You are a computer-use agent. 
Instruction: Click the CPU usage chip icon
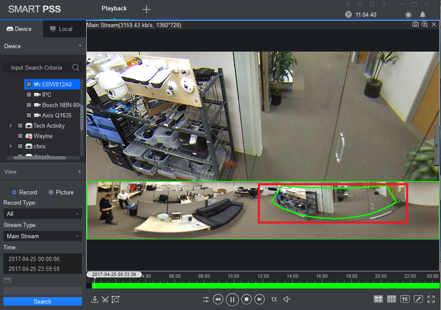[x=408, y=15]
